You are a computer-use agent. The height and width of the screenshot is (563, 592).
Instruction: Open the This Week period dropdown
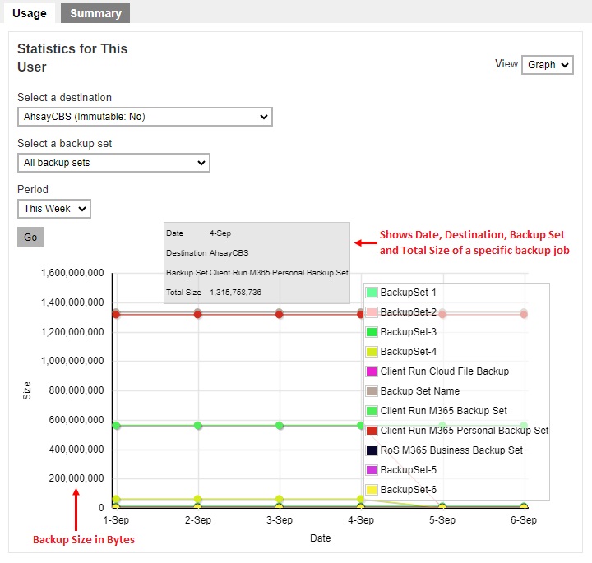54,209
